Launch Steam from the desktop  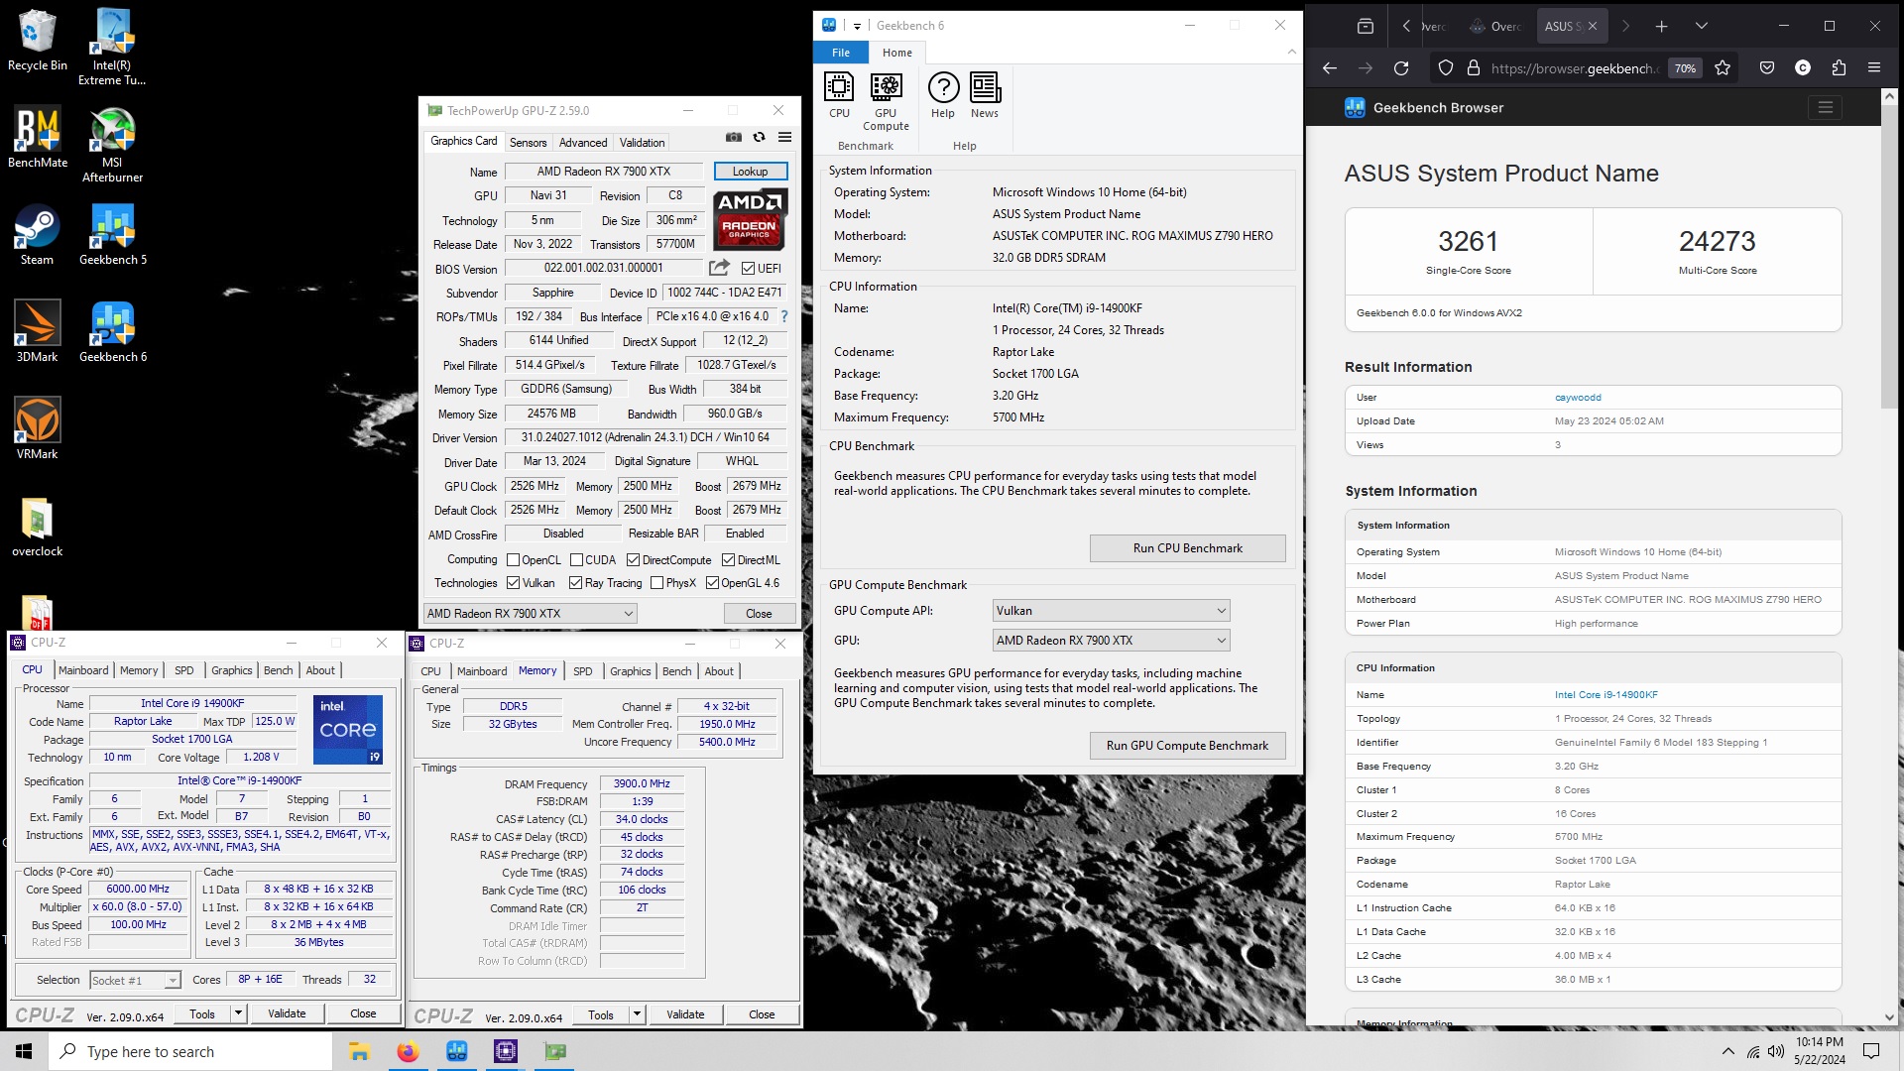(37, 235)
